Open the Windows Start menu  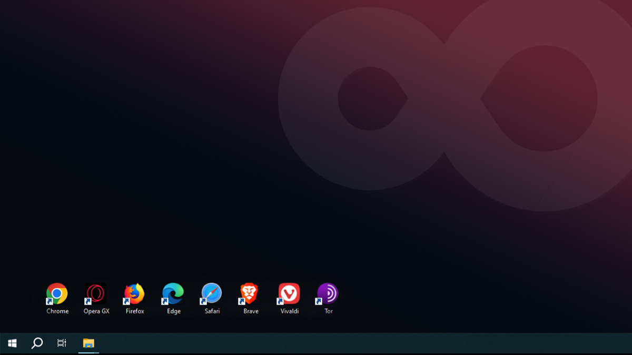(12, 343)
